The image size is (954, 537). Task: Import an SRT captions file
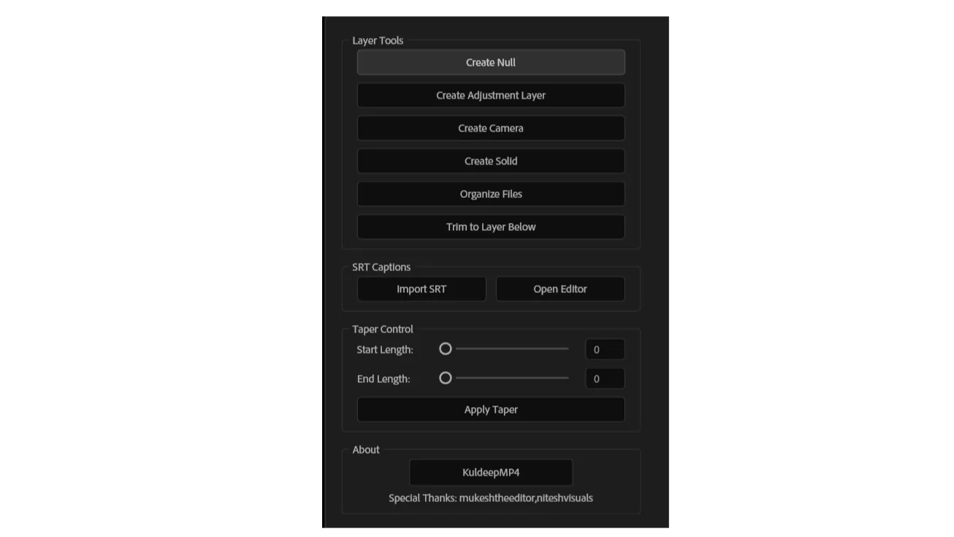point(421,289)
